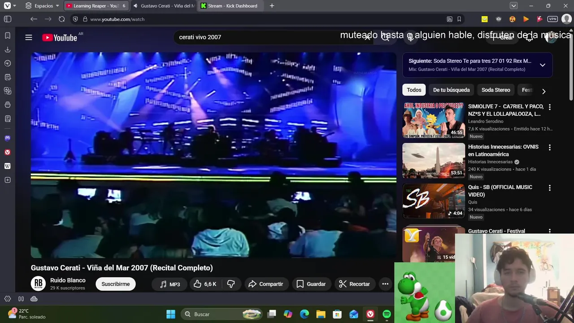This screenshot has width=574, height=323.
Task: Open Historias Innecesarias OVNIS video title
Action: click(x=503, y=150)
